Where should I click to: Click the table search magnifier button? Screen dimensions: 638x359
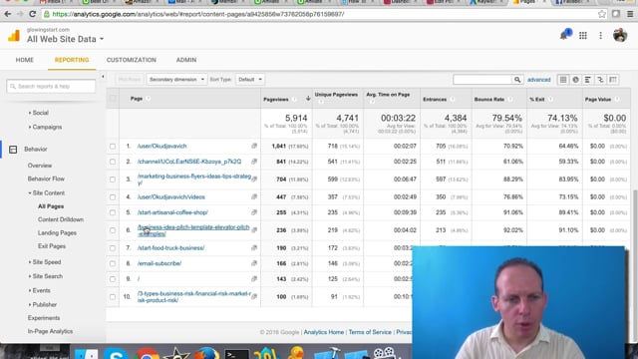pyautogui.click(x=517, y=80)
